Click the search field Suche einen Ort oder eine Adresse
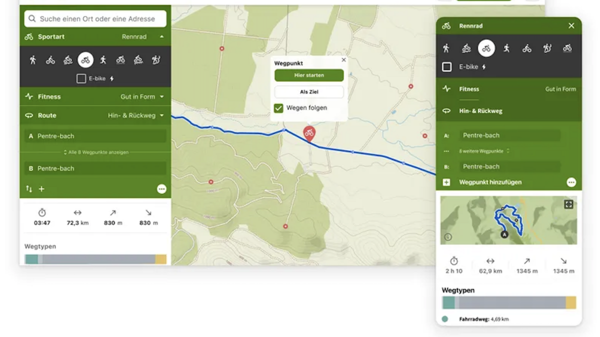The width and height of the screenshot is (600, 337). pos(95,19)
